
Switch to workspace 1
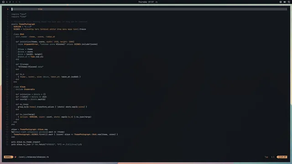(x=7, y=2)
